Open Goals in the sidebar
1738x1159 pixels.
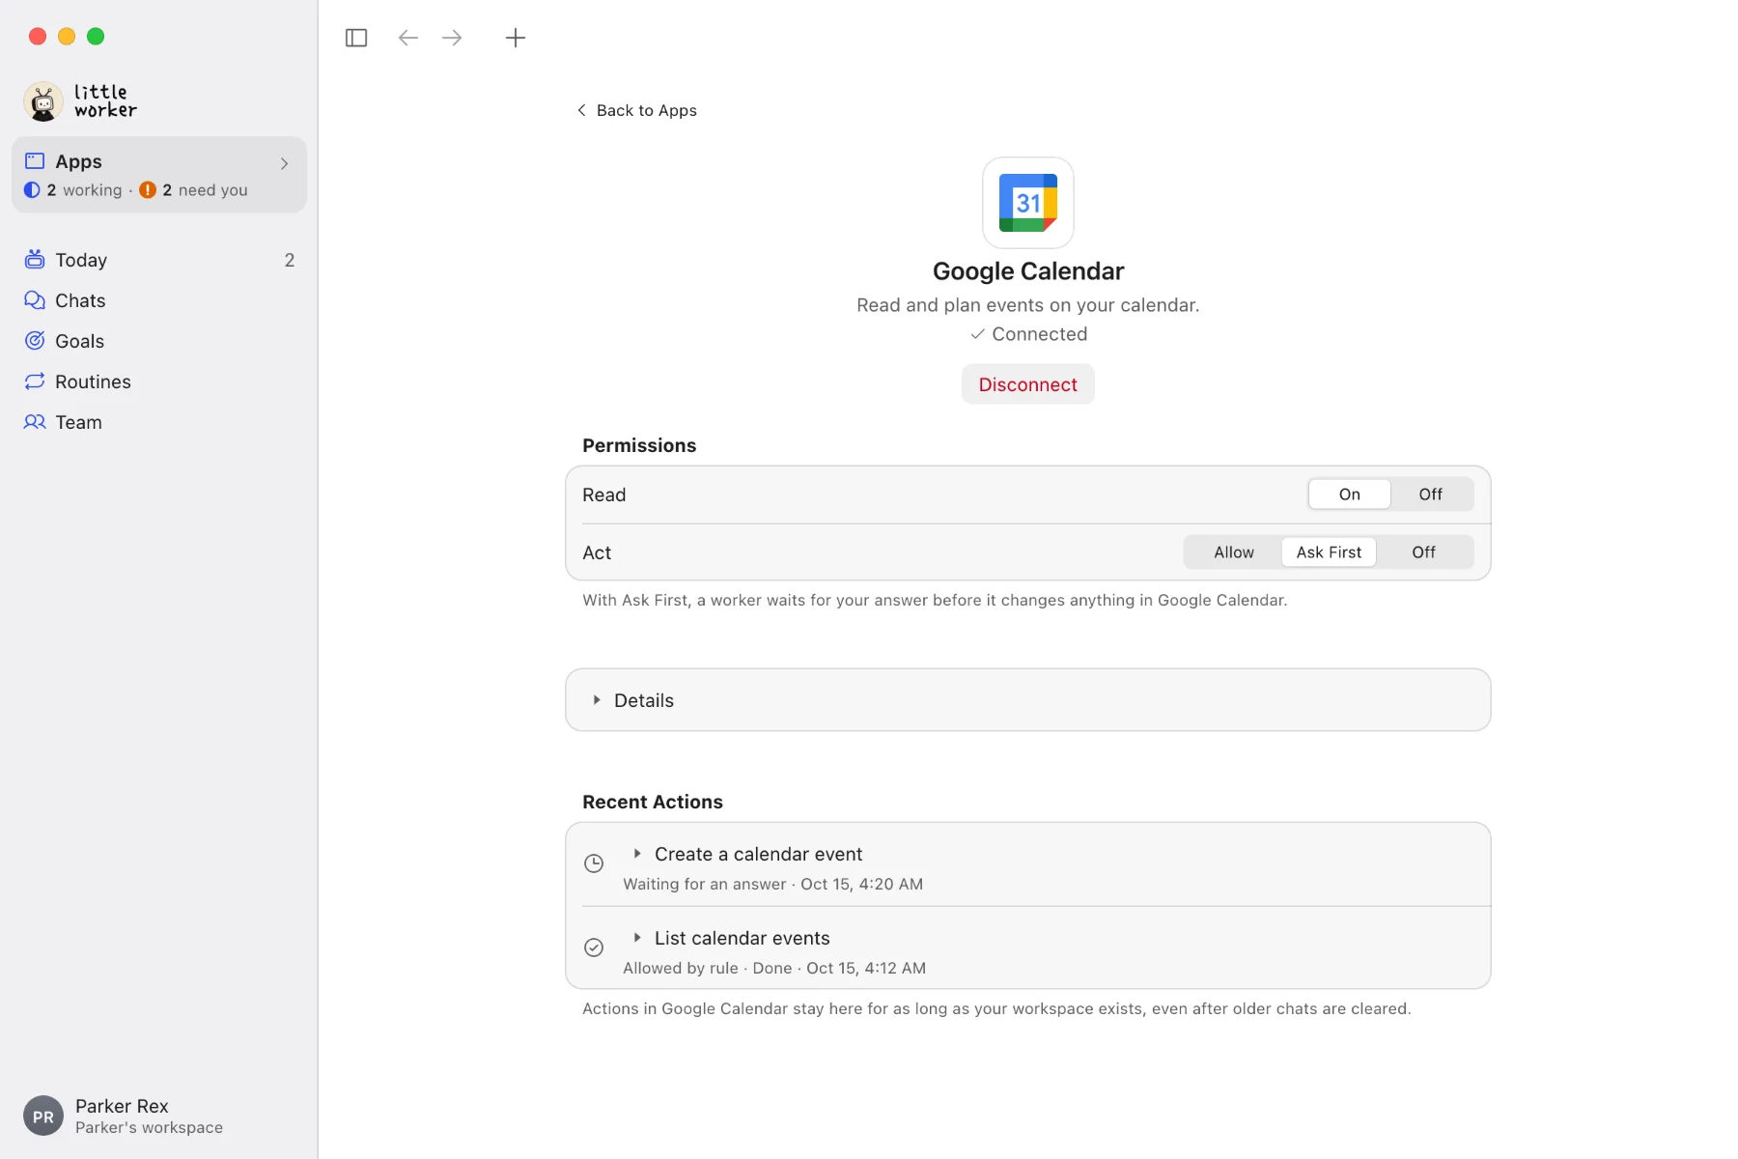[159, 341]
